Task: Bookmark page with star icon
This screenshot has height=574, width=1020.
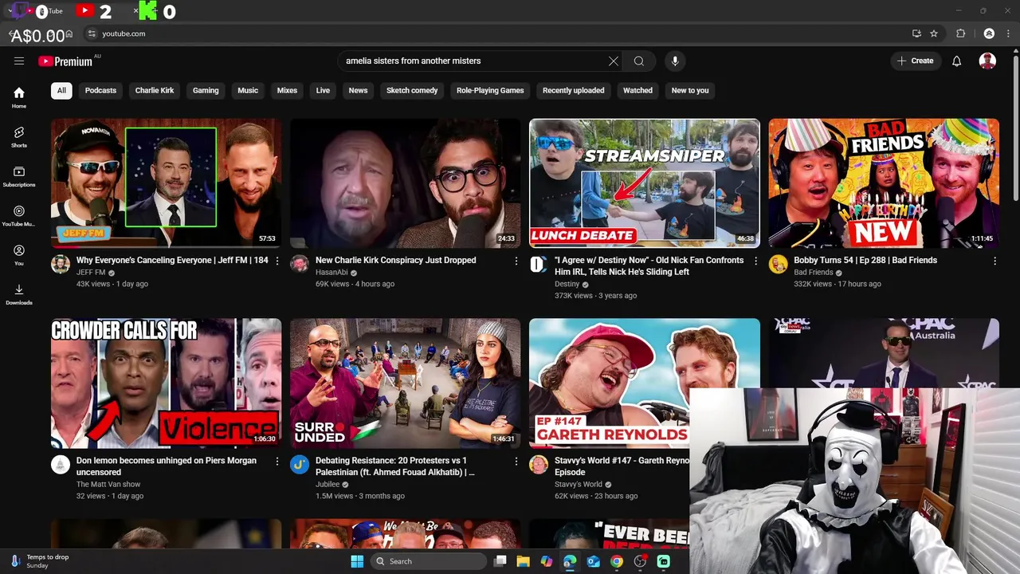Action: coord(934,33)
